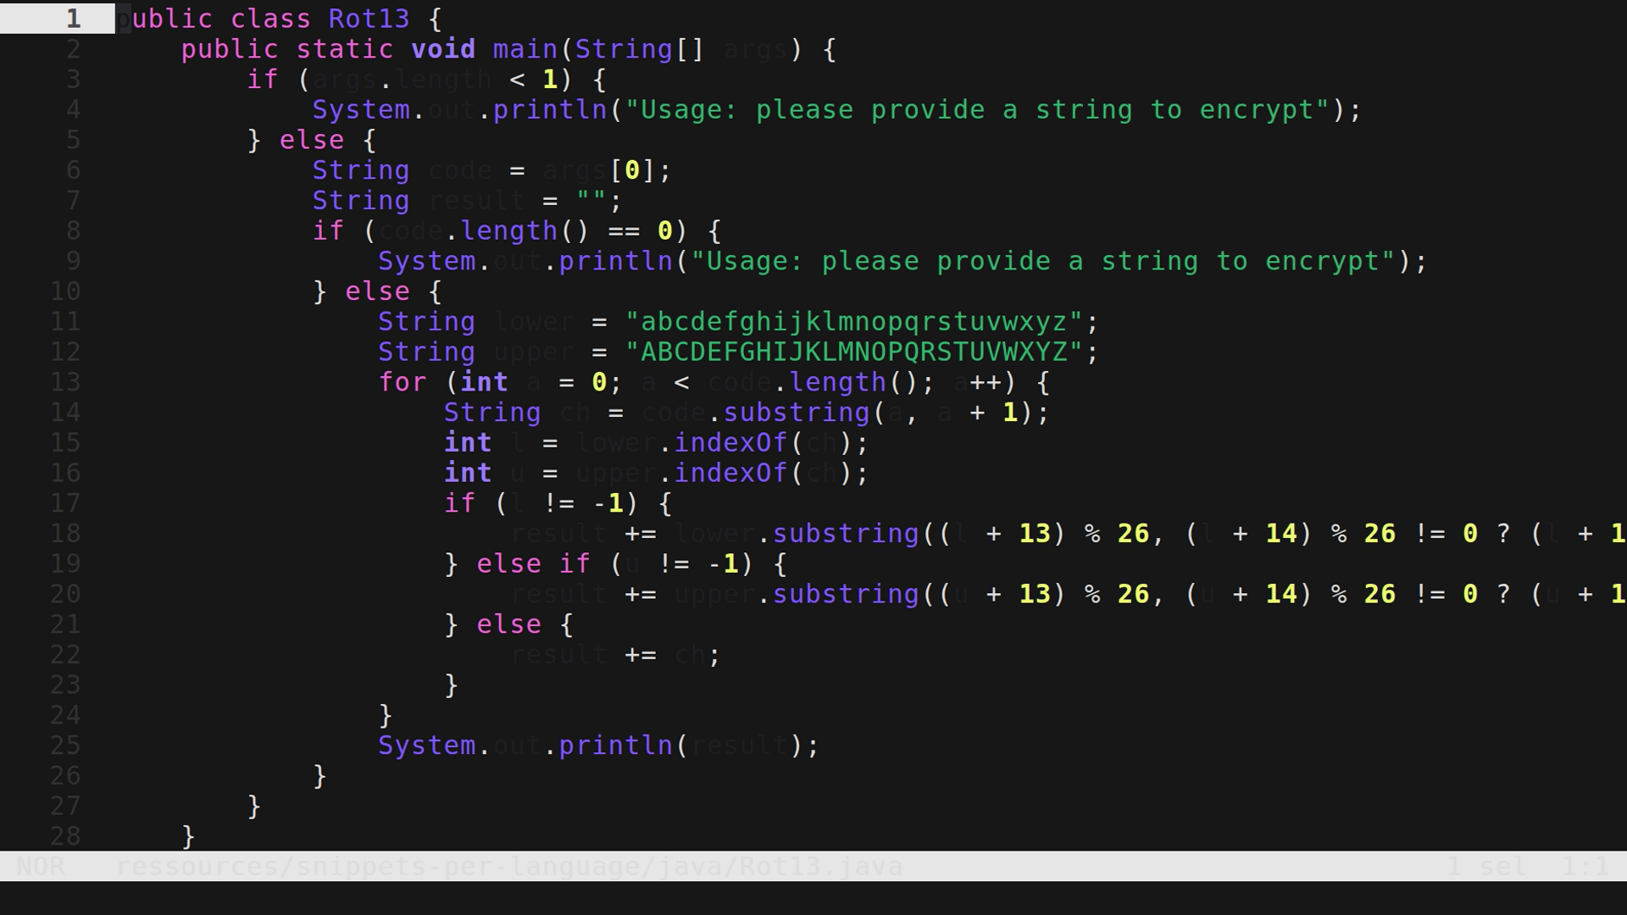Click the 'if' keyword on line 3

pyautogui.click(x=263, y=80)
